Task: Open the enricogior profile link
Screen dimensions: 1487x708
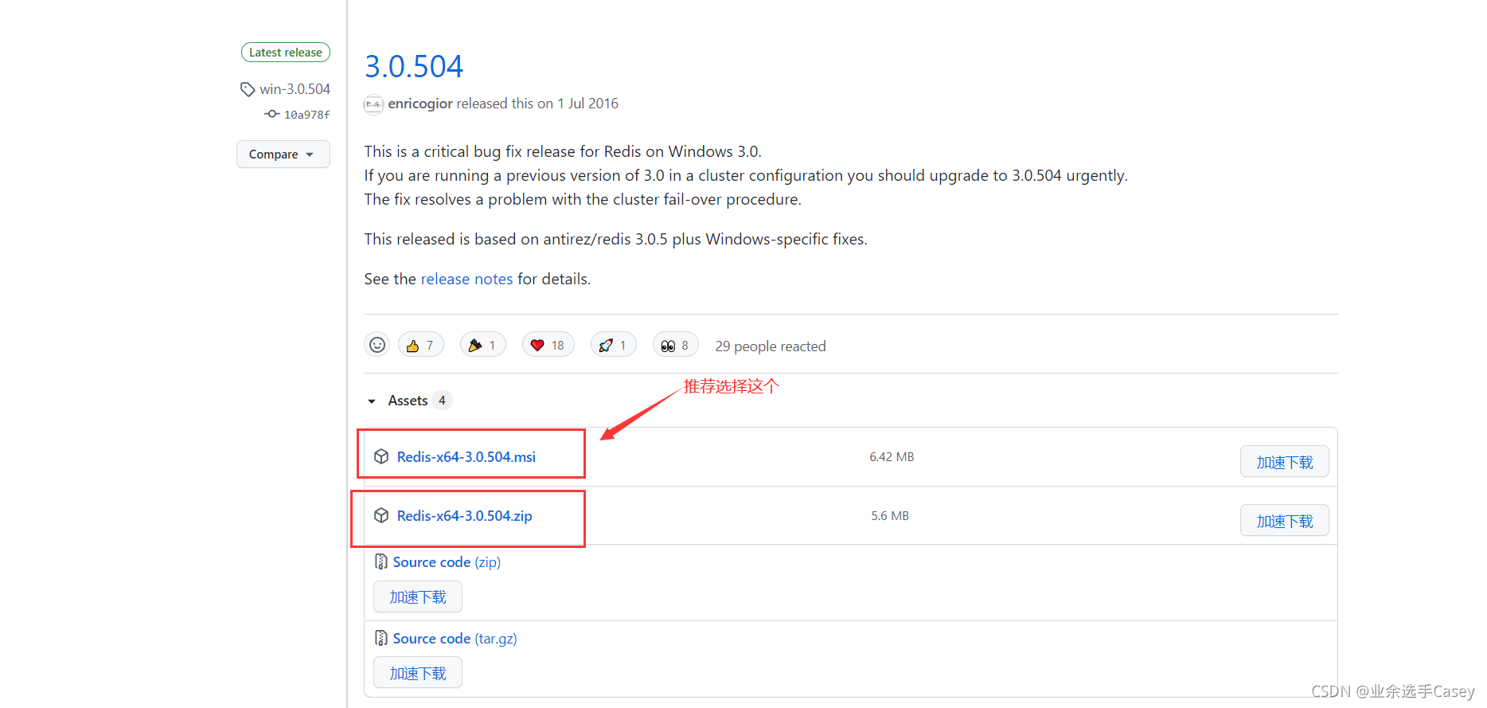Action: [420, 104]
